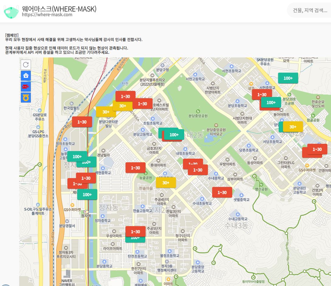Click the 정자동 district name on map
Viewport: 331px width, 286px height.
[x=109, y=207]
